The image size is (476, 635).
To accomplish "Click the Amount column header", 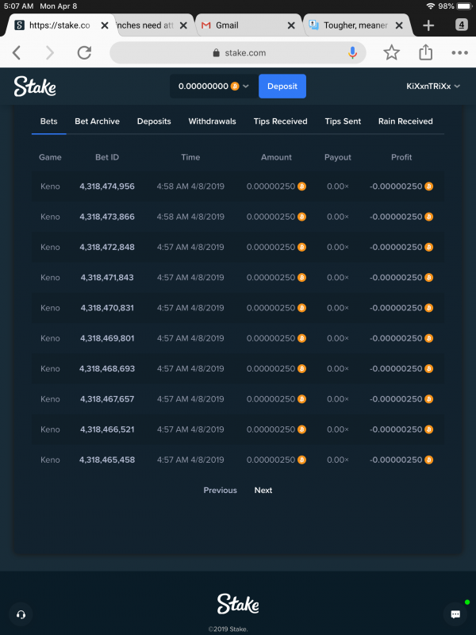I will tap(276, 157).
